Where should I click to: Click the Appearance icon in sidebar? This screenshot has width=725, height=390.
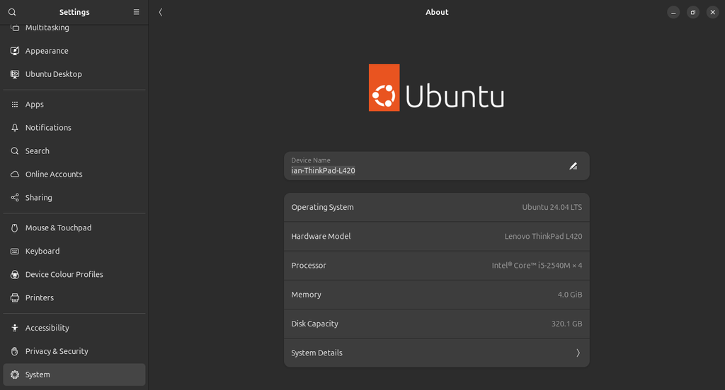15,51
